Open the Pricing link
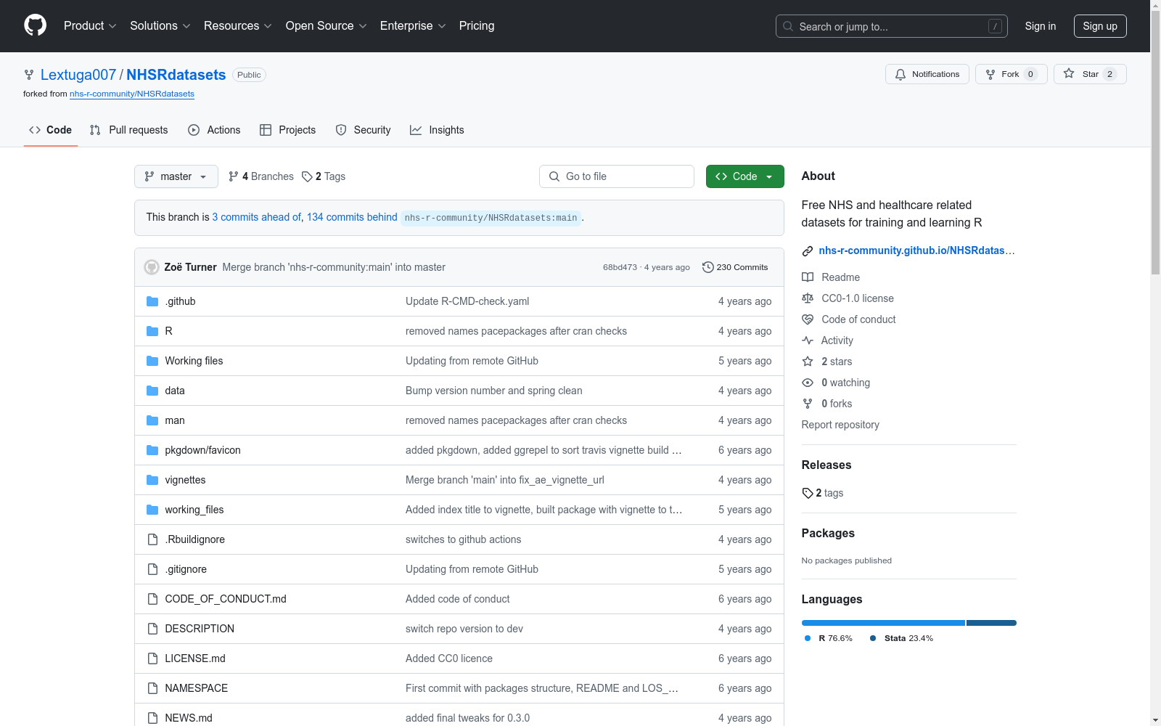Screen dimensions: 1161x726 [477, 25]
